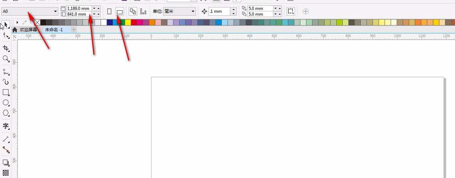
Task: Select the Text tool
Action: point(6,126)
